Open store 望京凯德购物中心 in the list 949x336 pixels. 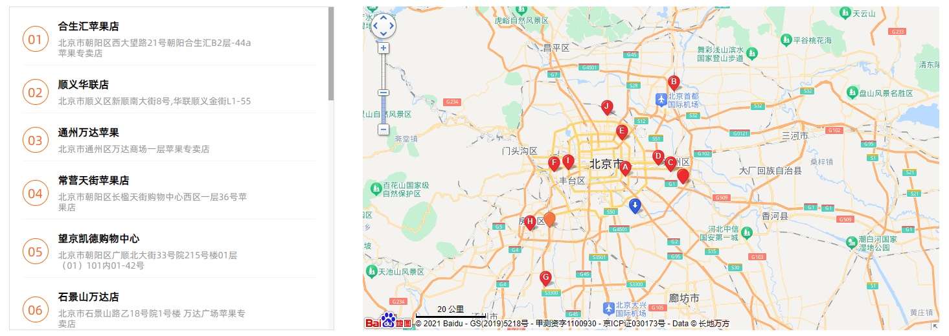(x=98, y=239)
